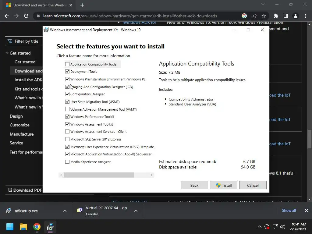Image resolution: width=312 pixels, height=234 pixels.
Task: Click the ADK installer title bar icon
Action: (x=46, y=30)
